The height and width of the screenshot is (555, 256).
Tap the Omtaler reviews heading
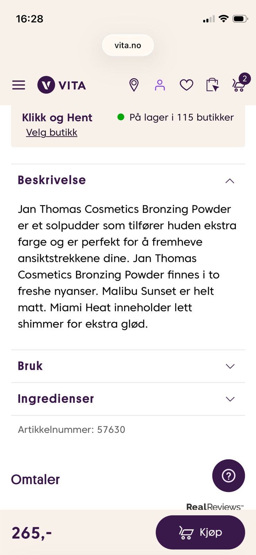[35, 479]
